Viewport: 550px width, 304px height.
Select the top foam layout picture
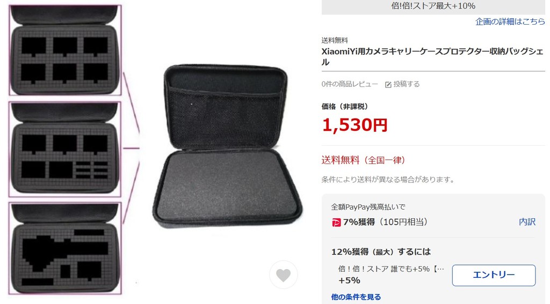pos(65,50)
